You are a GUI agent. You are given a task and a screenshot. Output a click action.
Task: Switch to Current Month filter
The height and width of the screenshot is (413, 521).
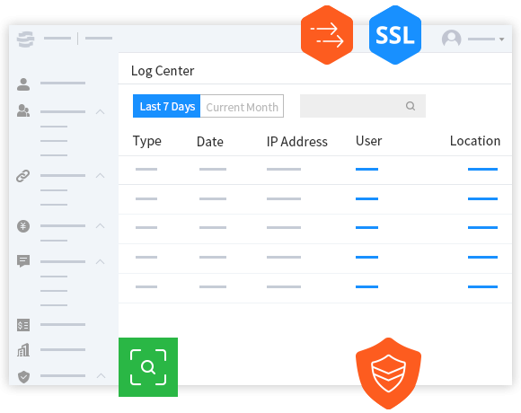click(x=242, y=106)
